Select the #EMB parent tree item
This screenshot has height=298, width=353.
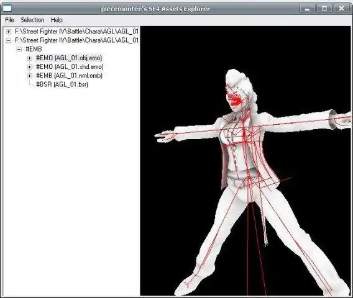[34, 49]
